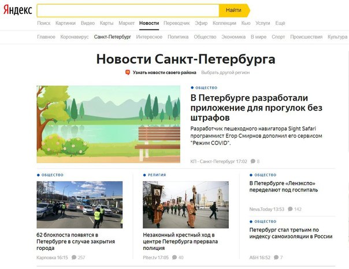
Task: Open the Переводчик tab
Action: (176, 23)
